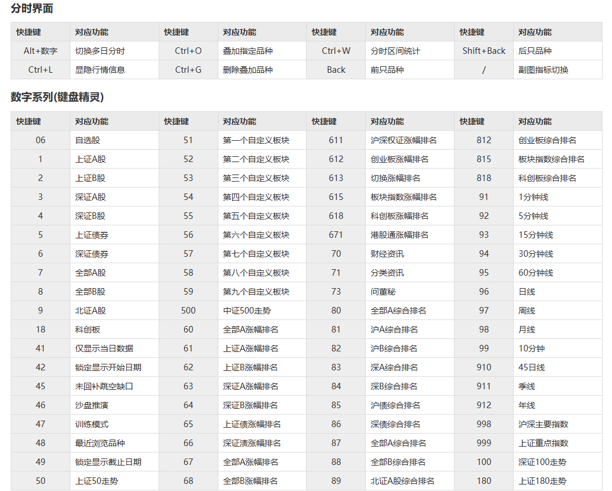Viewport: 612px width, 491px height.
Task: Click the 锁定显示截止日期 cell
Action: [x=114, y=462]
